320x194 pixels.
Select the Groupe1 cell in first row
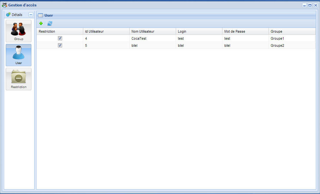(277, 38)
